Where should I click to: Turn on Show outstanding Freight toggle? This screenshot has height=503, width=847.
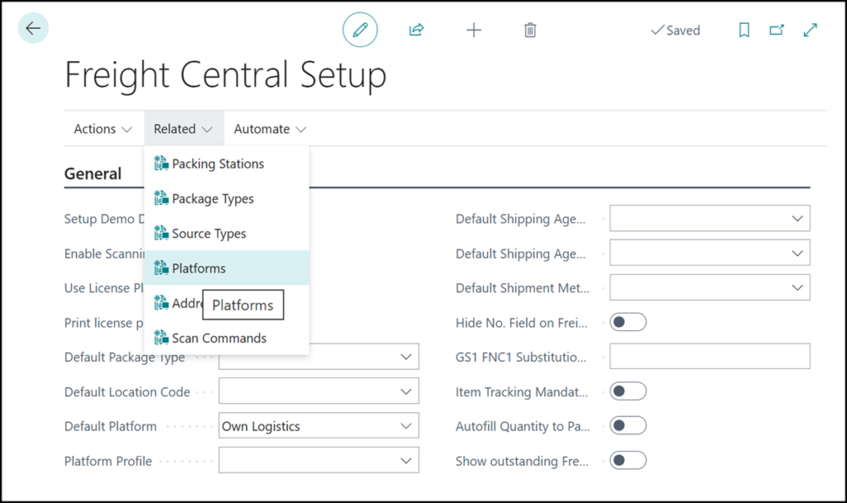tap(628, 461)
